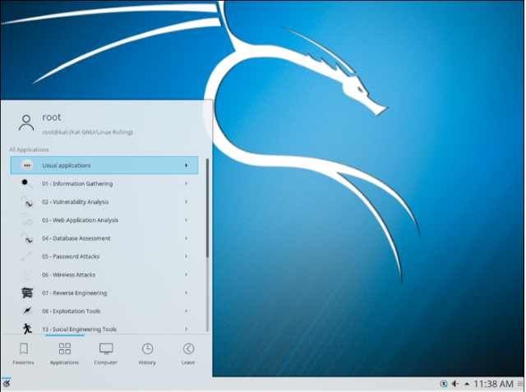
Task: Expand the 07 - Reverse Engineering arrow
Action: 187,293
